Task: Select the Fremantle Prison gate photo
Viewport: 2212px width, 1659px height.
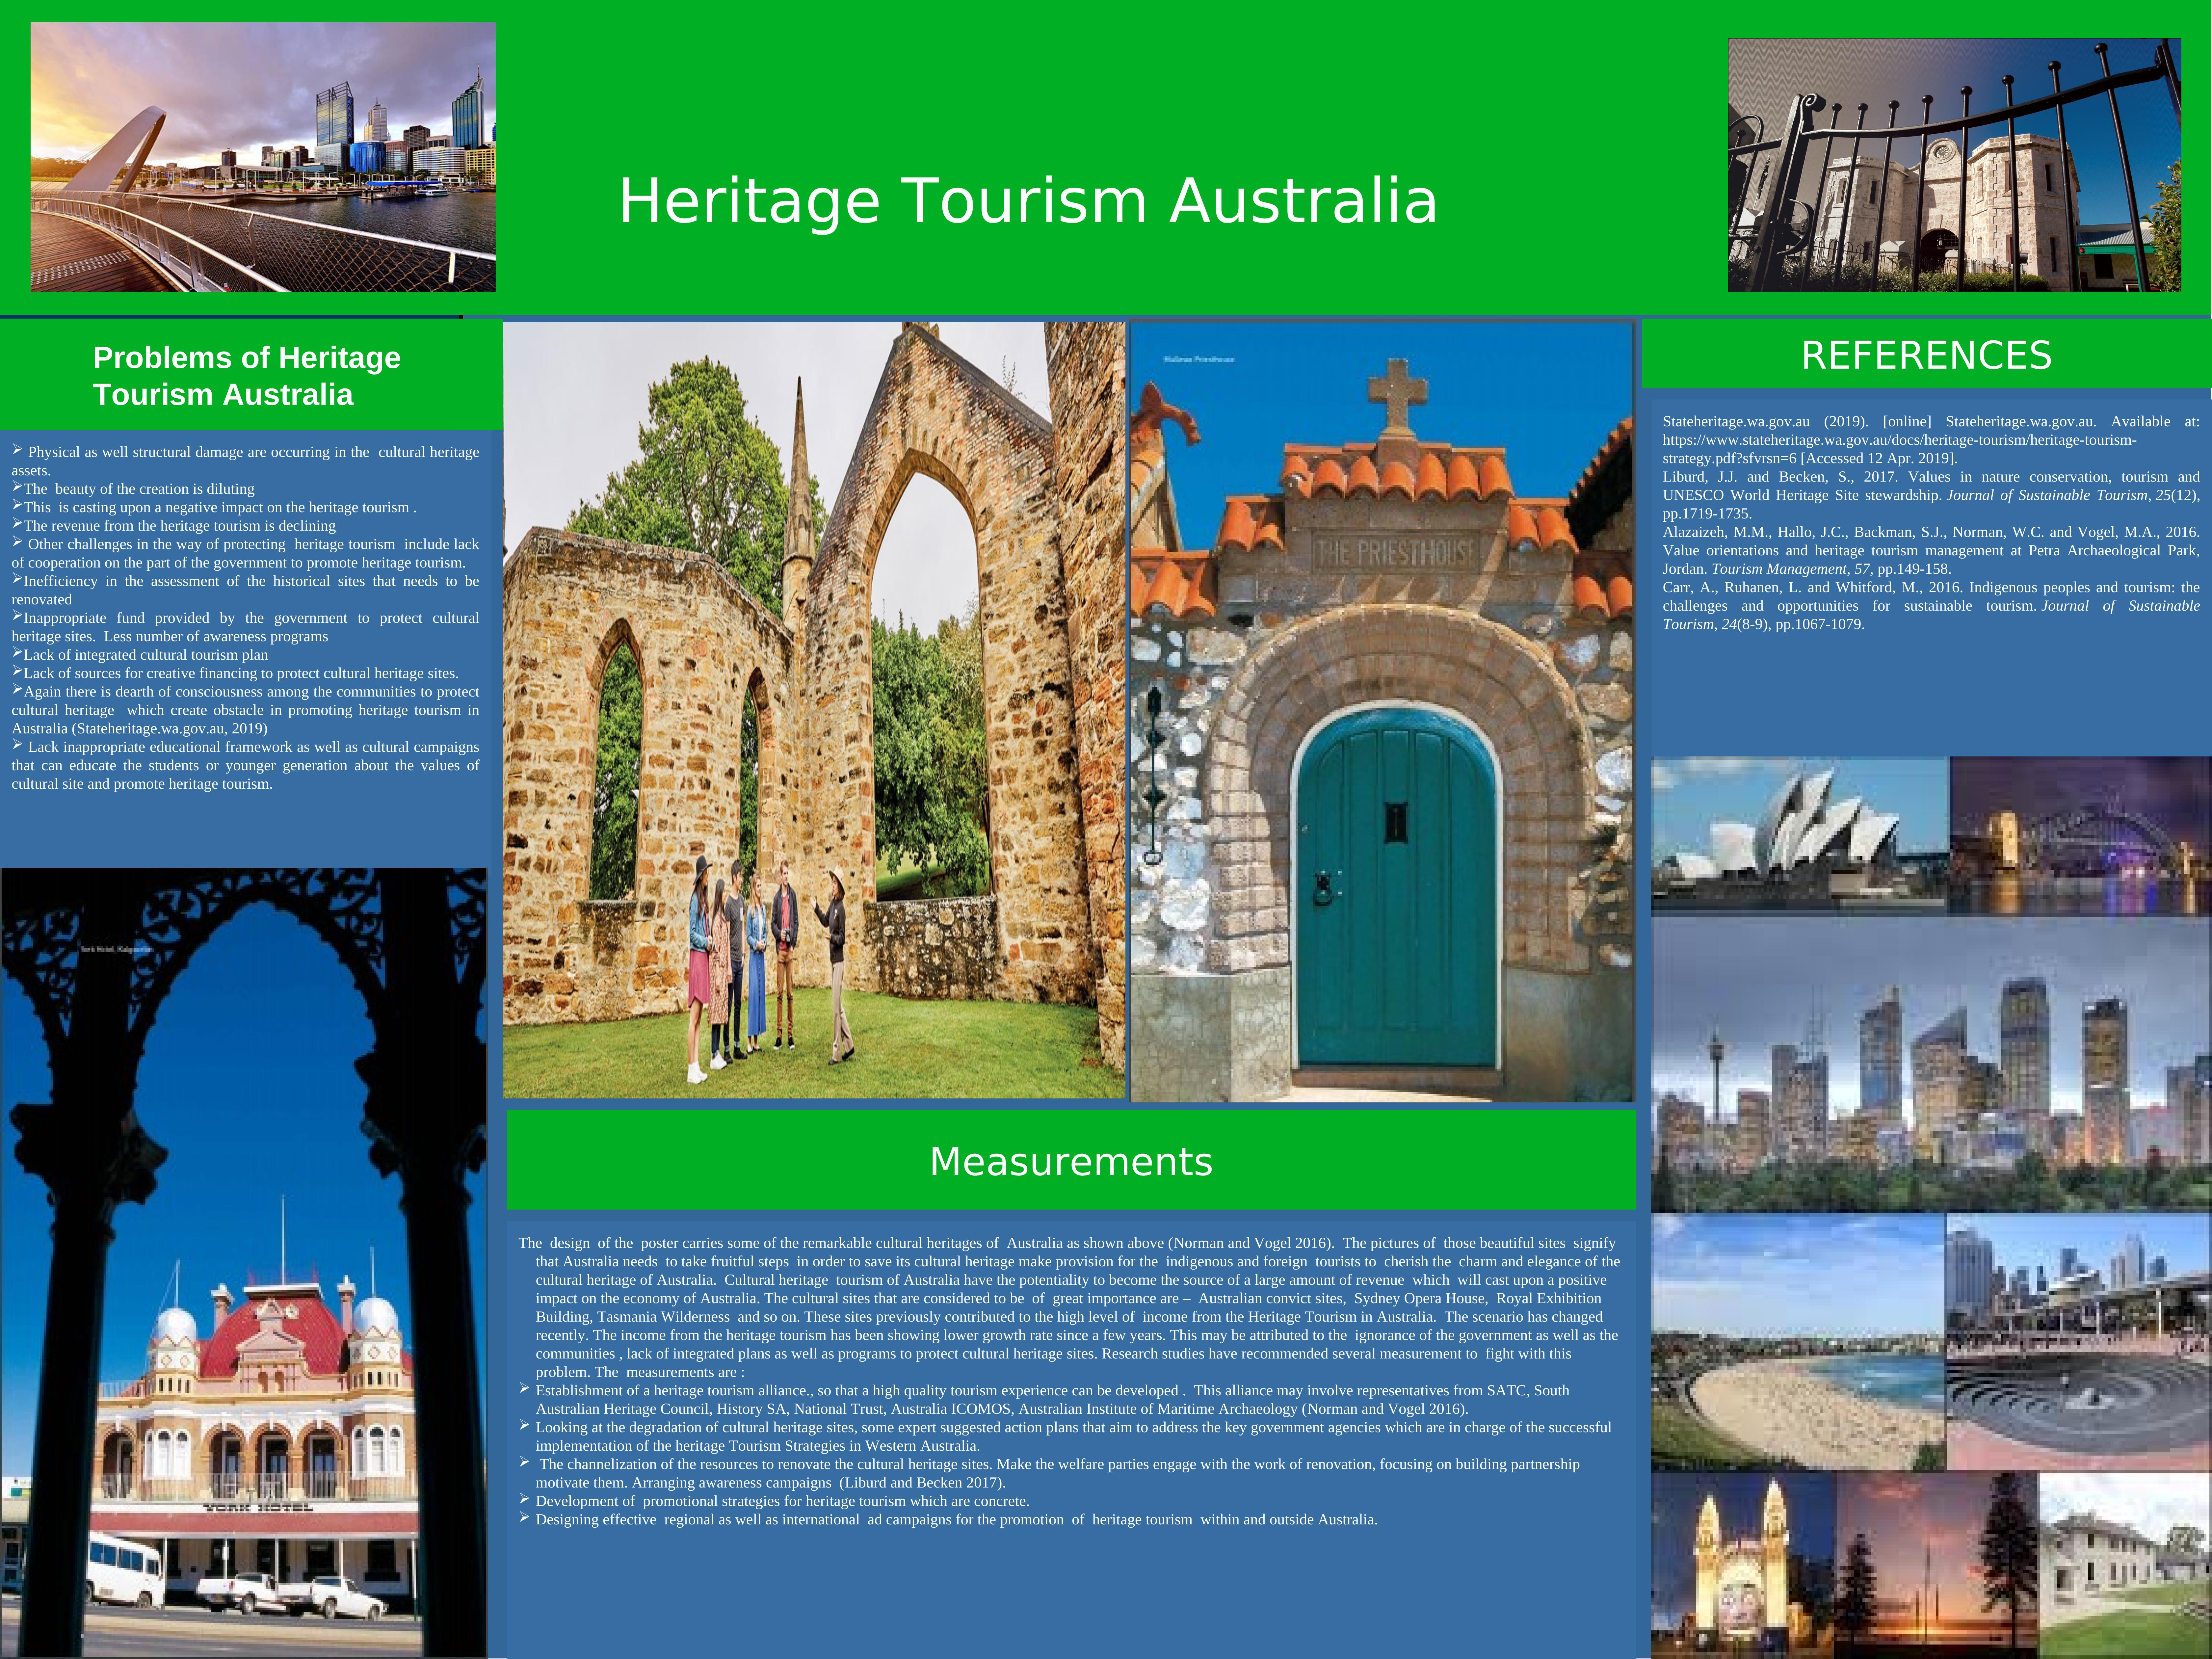Action: point(1954,165)
